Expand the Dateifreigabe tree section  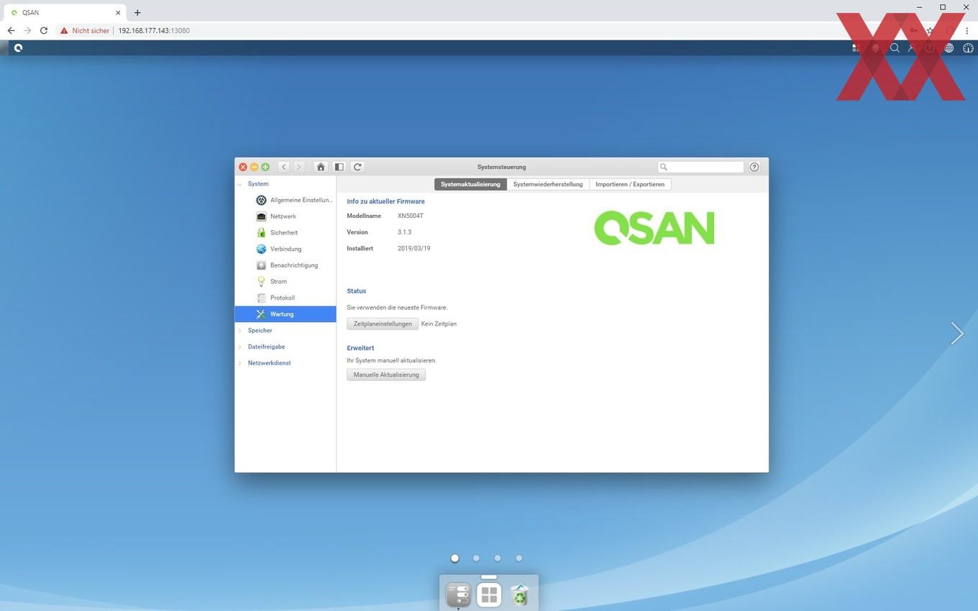coord(240,346)
